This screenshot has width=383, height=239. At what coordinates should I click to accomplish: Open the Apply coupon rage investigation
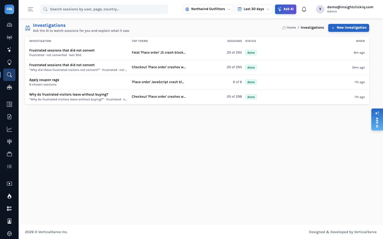pyautogui.click(x=197, y=82)
